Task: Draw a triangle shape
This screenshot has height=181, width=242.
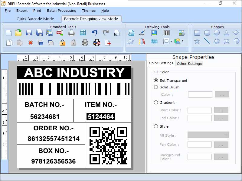Action: click(226, 33)
